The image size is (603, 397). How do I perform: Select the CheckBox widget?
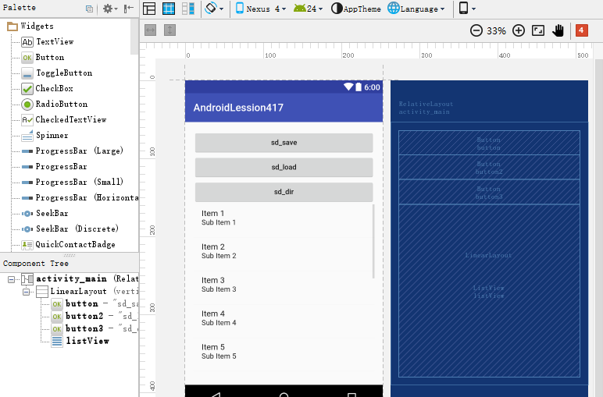[x=47, y=88]
